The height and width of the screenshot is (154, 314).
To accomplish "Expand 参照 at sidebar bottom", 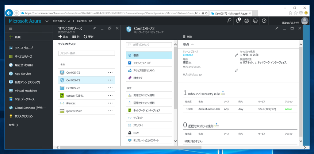I will click(x=14, y=125).
